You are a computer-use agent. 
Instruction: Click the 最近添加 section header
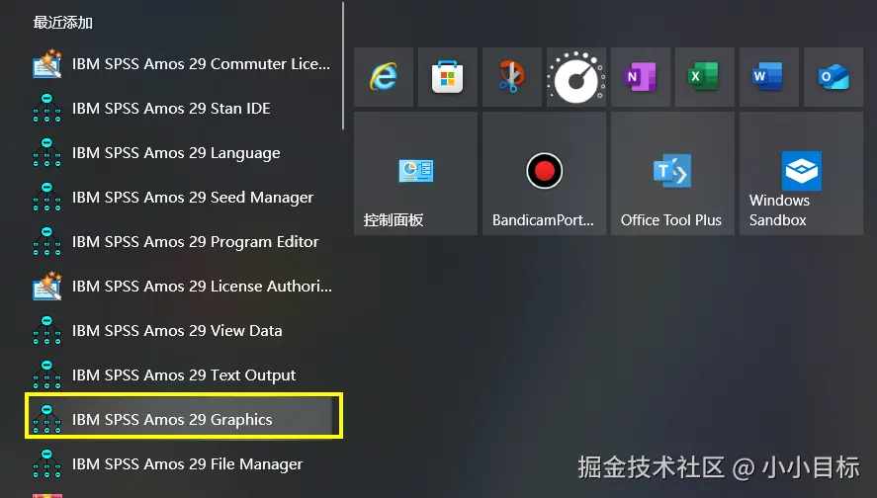tap(63, 23)
